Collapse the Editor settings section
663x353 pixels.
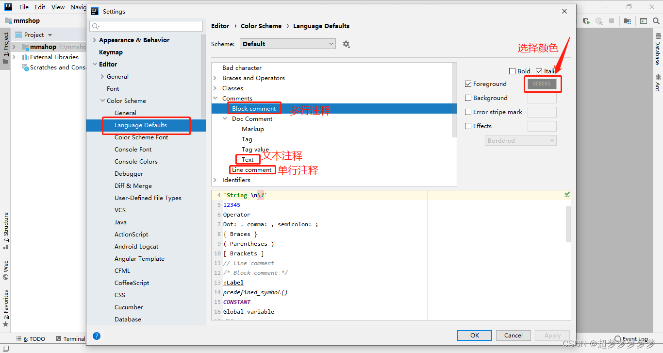[94, 65]
